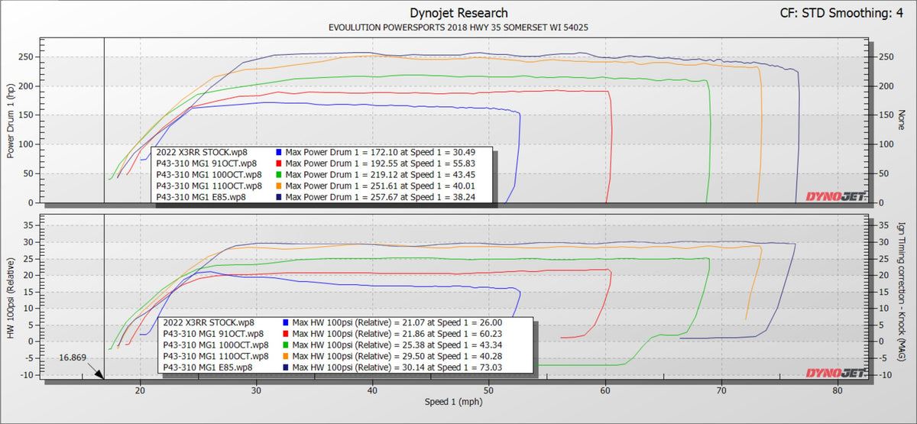Click the 16.869 cursor value label
The width and height of the screenshot is (917, 424).
tap(73, 357)
